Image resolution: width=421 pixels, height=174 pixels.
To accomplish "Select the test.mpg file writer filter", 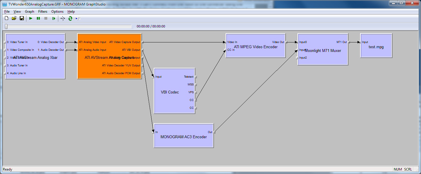I will (x=376, y=45).
